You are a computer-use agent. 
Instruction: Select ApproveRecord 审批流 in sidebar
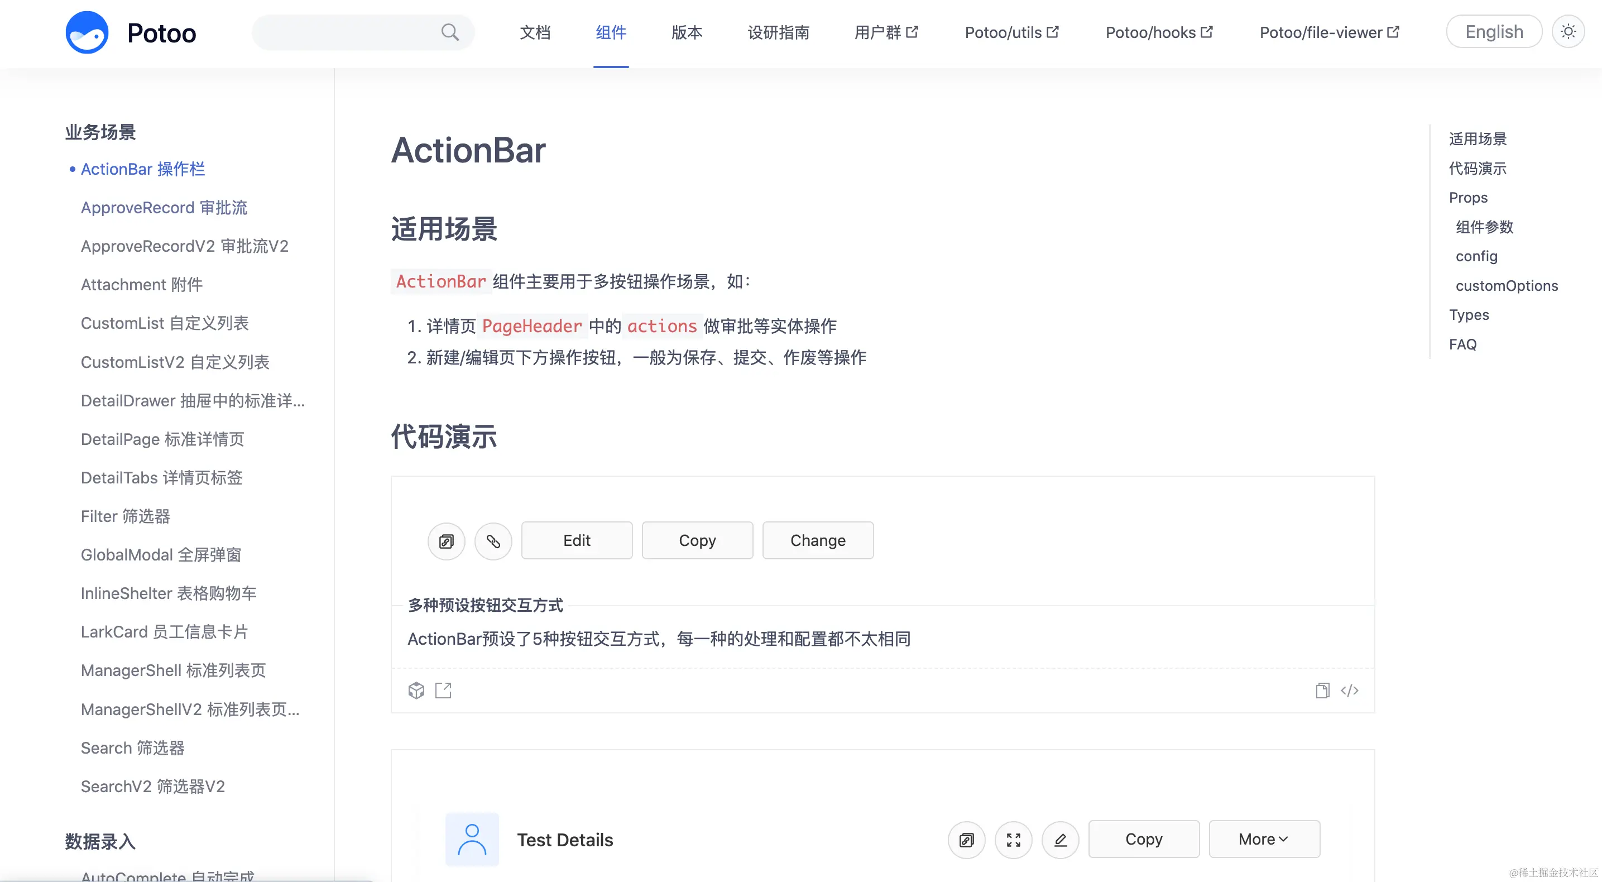[x=164, y=208]
